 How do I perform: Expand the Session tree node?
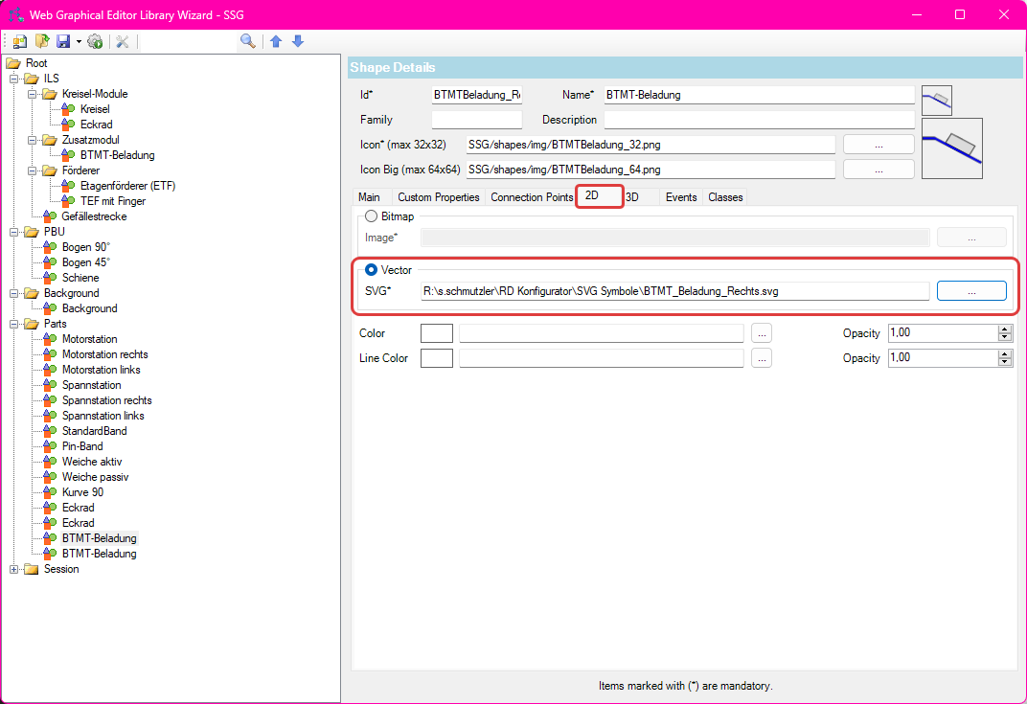[x=13, y=570]
